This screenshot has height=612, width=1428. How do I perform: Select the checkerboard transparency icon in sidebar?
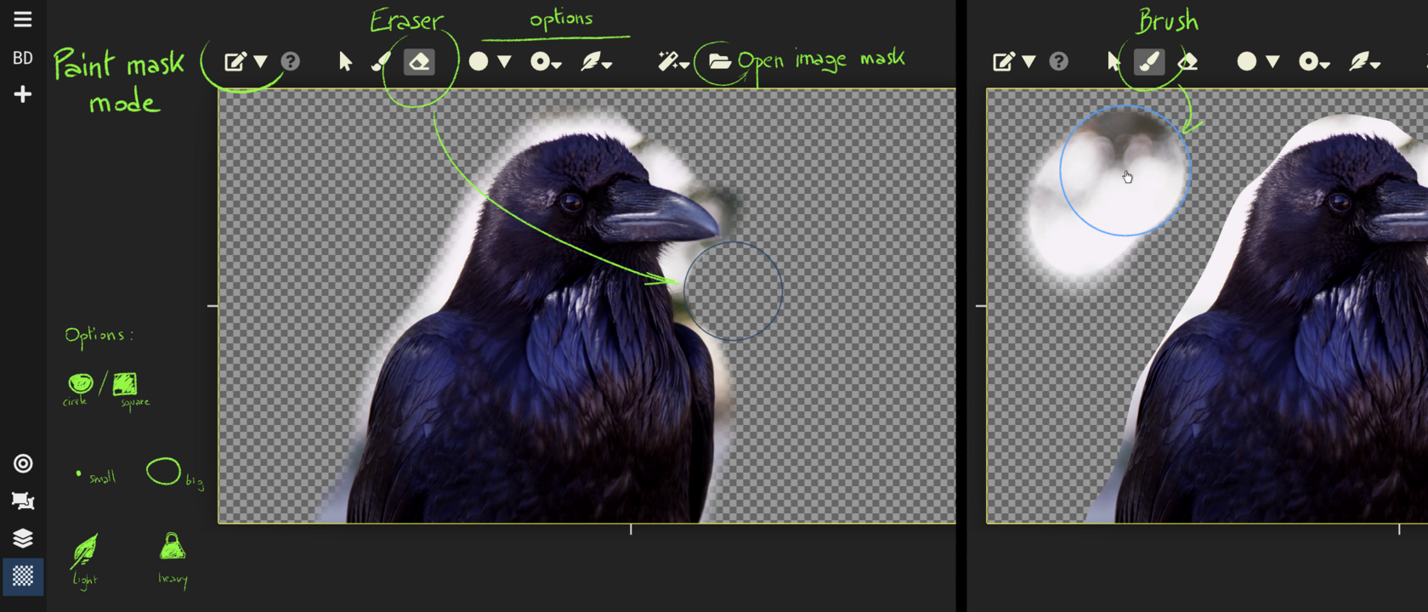(x=23, y=576)
